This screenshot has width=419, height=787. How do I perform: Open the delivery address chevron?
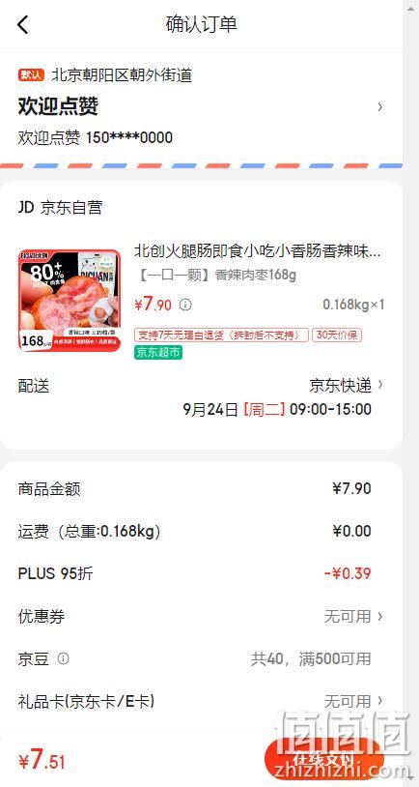pos(380,106)
